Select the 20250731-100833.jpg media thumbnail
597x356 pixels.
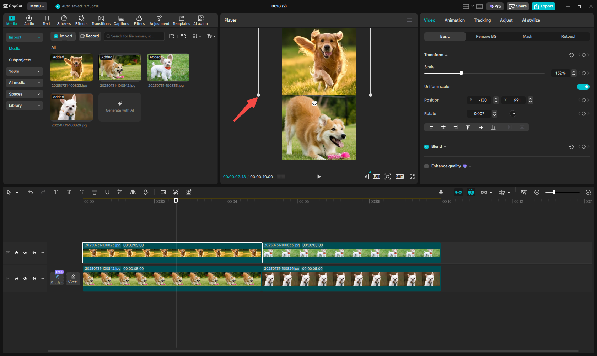click(168, 67)
